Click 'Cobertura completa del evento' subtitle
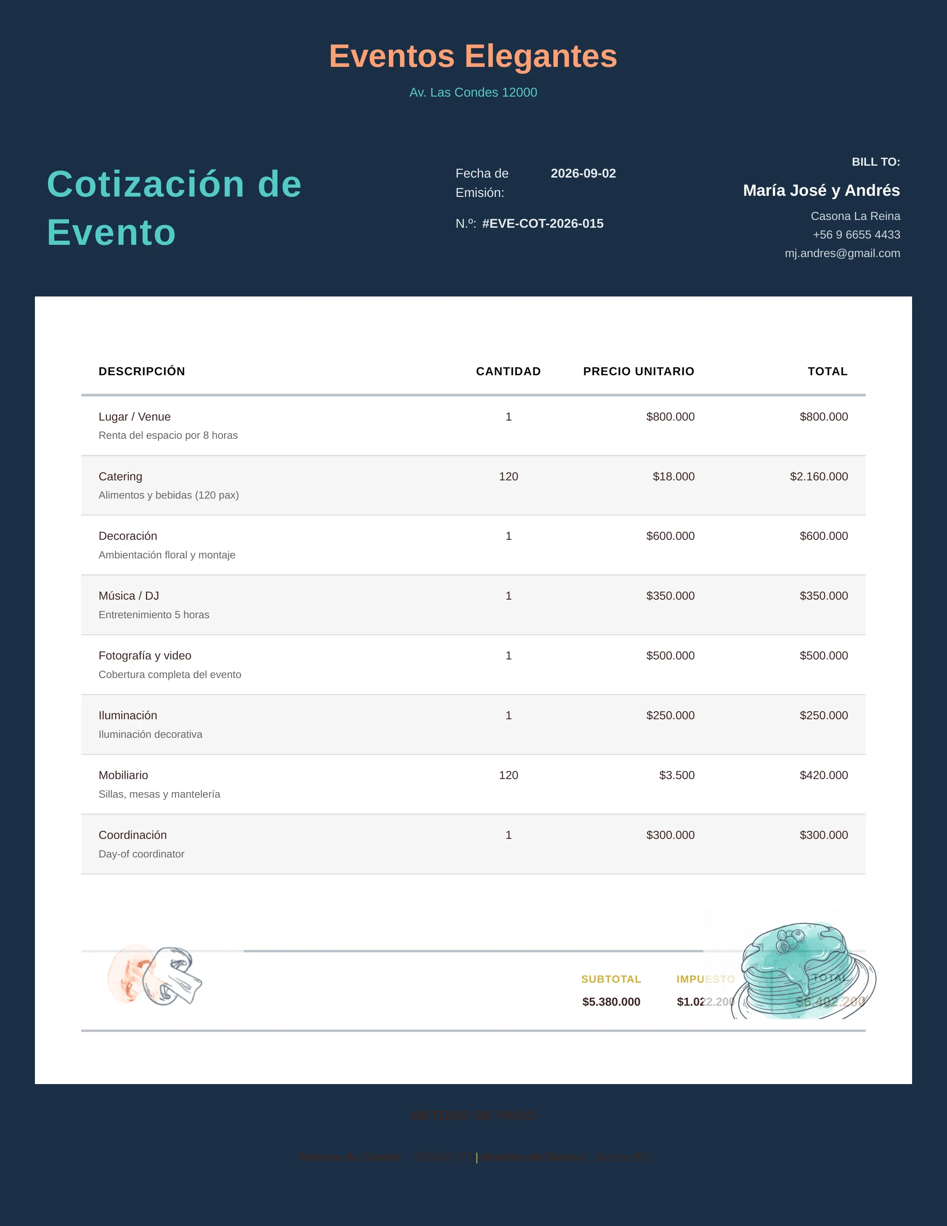The image size is (947, 1226). point(170,674)
